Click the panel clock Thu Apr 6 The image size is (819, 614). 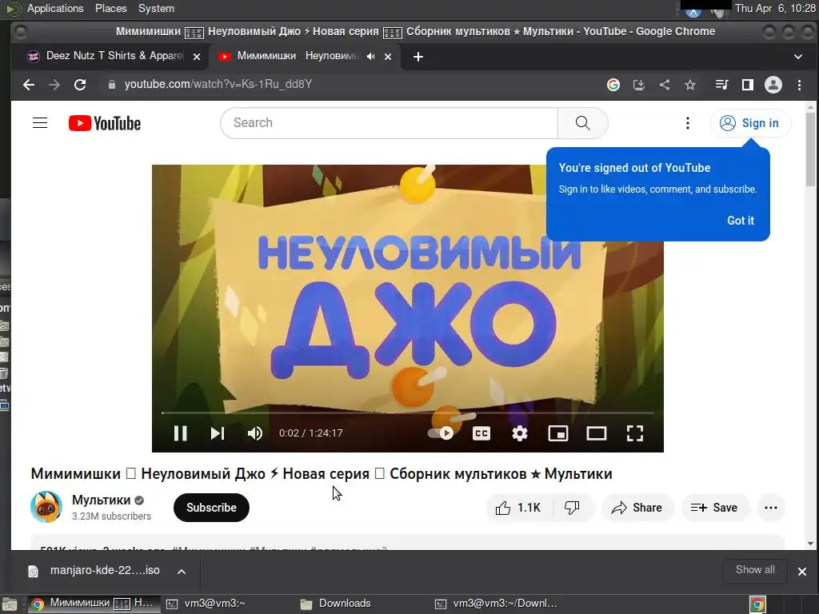pos(775,8)
